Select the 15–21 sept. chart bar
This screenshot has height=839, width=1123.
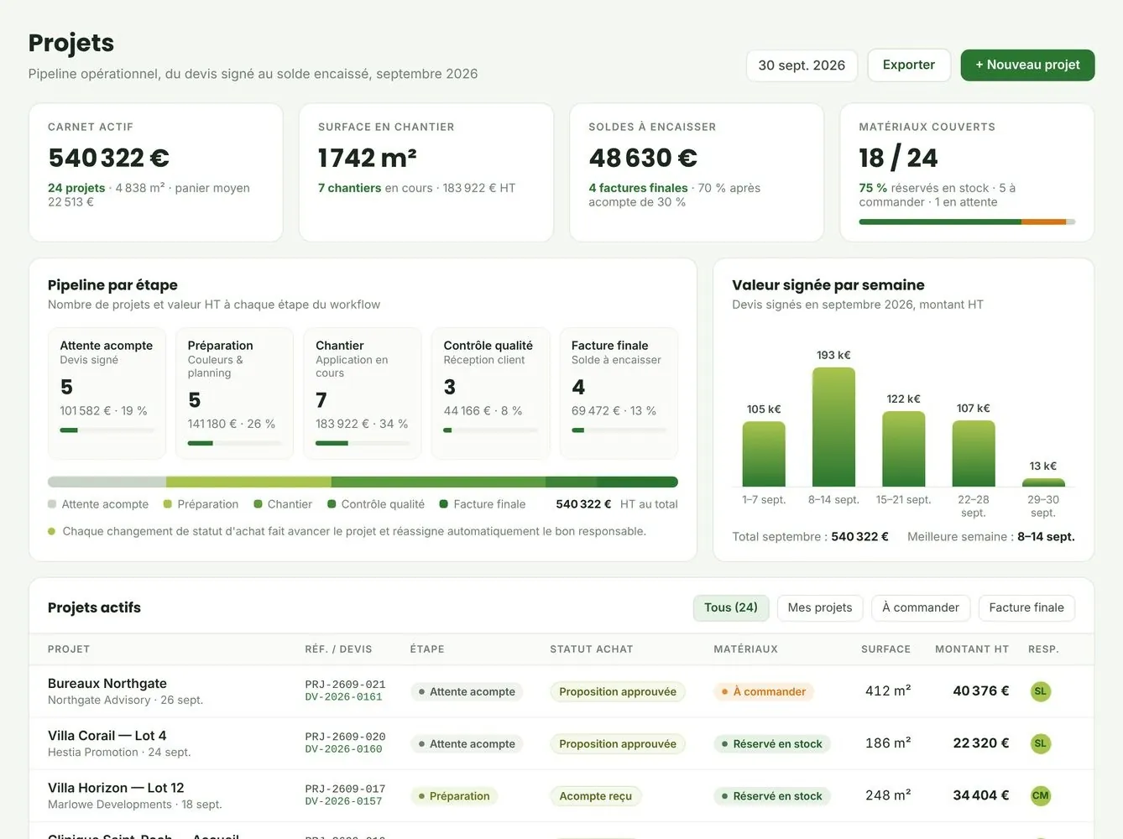pos(904,449)
